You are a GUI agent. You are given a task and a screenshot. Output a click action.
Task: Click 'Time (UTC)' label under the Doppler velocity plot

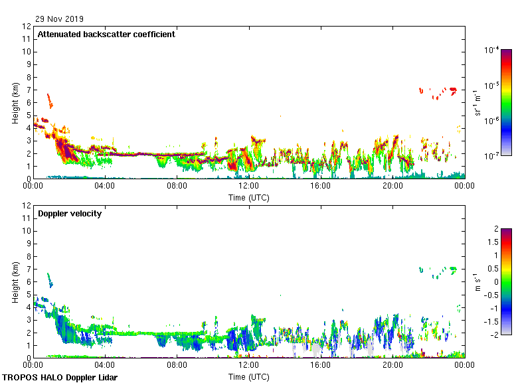(249, 376)
